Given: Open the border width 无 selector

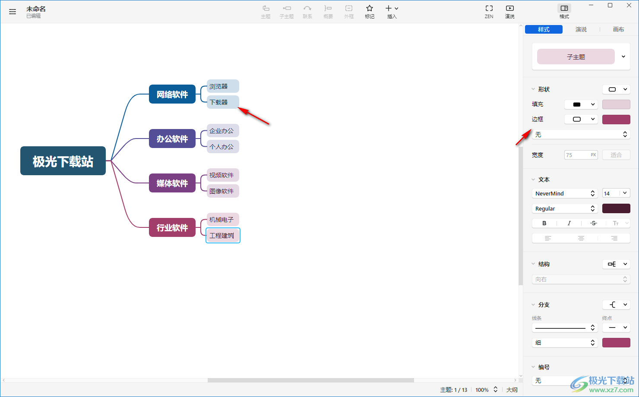Looking at the screenshot, I should tap(581, 135).
